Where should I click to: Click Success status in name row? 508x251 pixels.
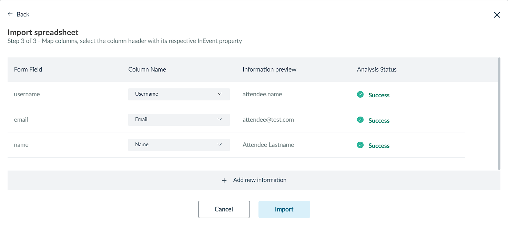pos(379,146)
